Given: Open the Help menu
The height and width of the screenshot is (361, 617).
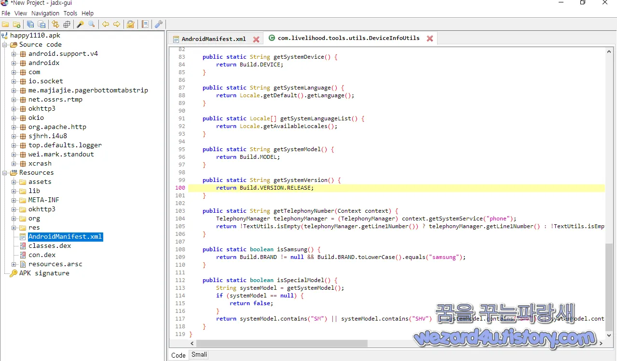Looking at the screenshot, I should point(88,13).
